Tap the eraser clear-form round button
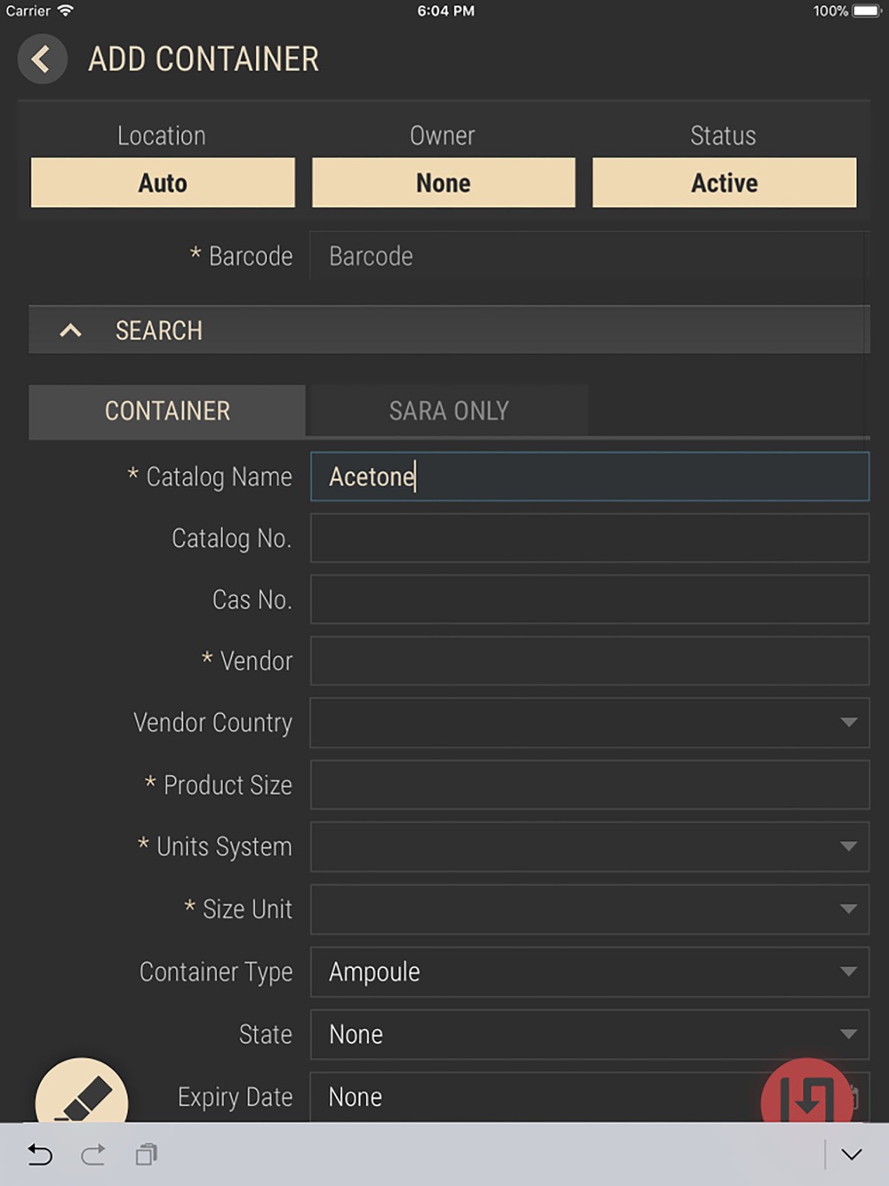Screen dimensions: 889x1186 pos(82,1092)
